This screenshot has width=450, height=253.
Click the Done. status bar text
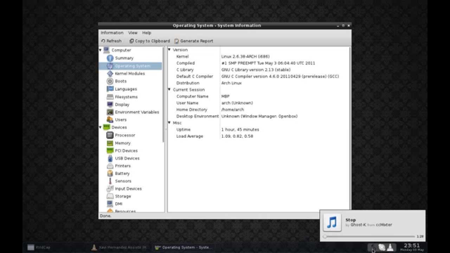(x=105, y=216)
